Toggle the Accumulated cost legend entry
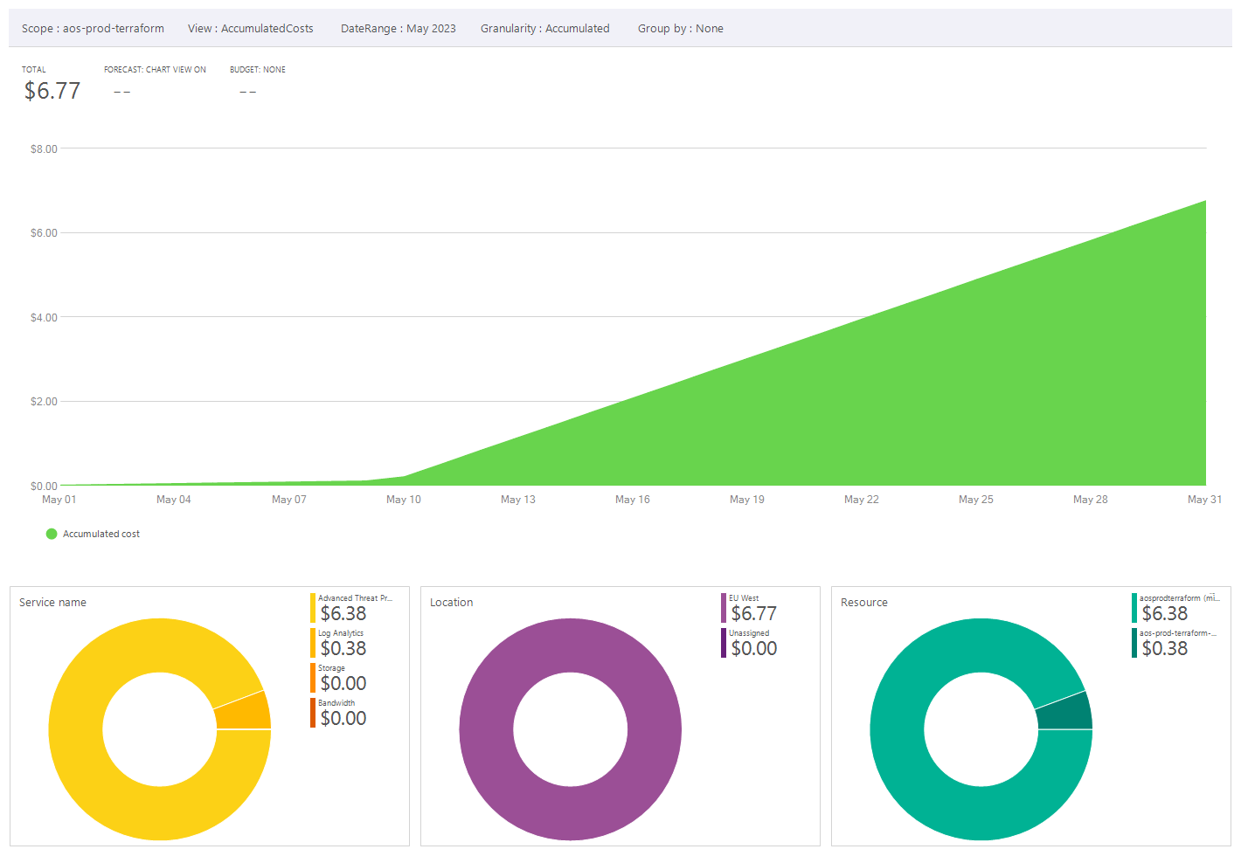This screenshot has height=856, width=1241. pyautogui.click(x=92, y=534)
